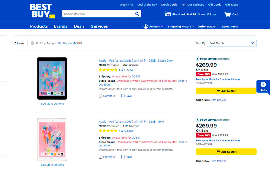
Task: Click the Save bookmark icon for Space Gray iPad
Action: pyautogui.click(x=123, y=96)
